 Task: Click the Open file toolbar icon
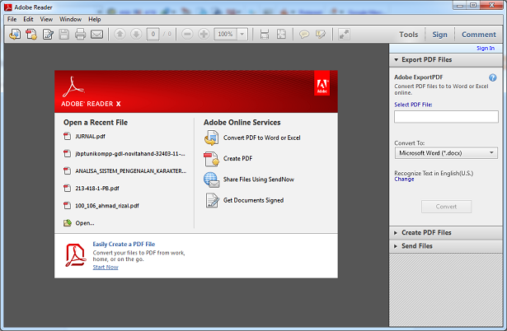coord(15,34)
